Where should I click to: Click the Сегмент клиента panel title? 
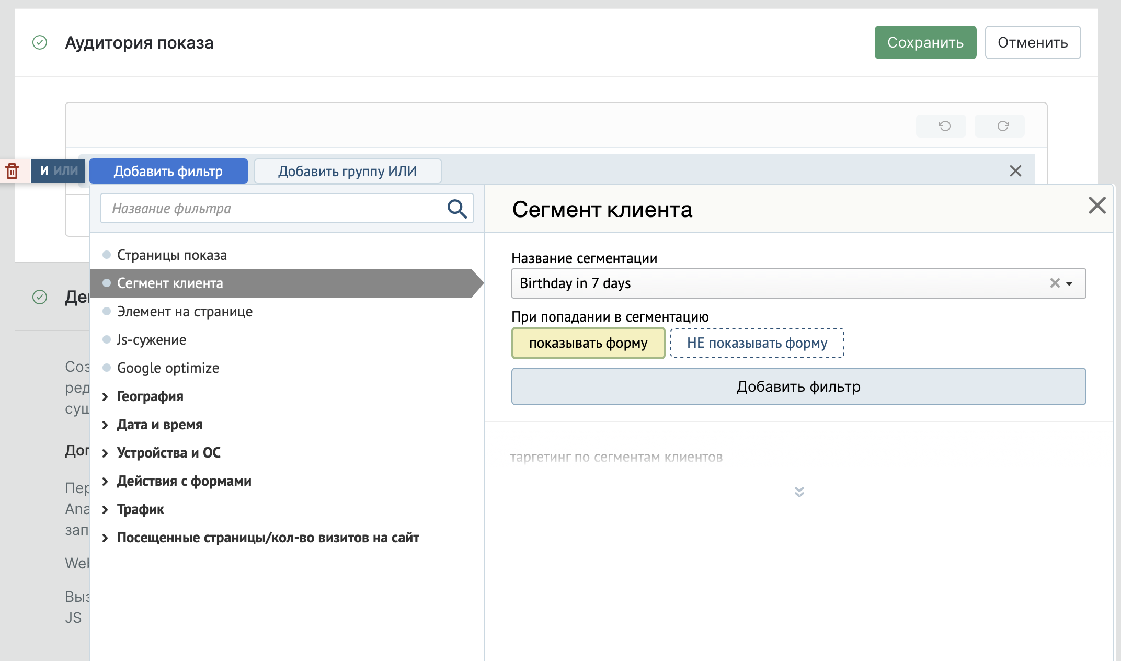(602, 209)
